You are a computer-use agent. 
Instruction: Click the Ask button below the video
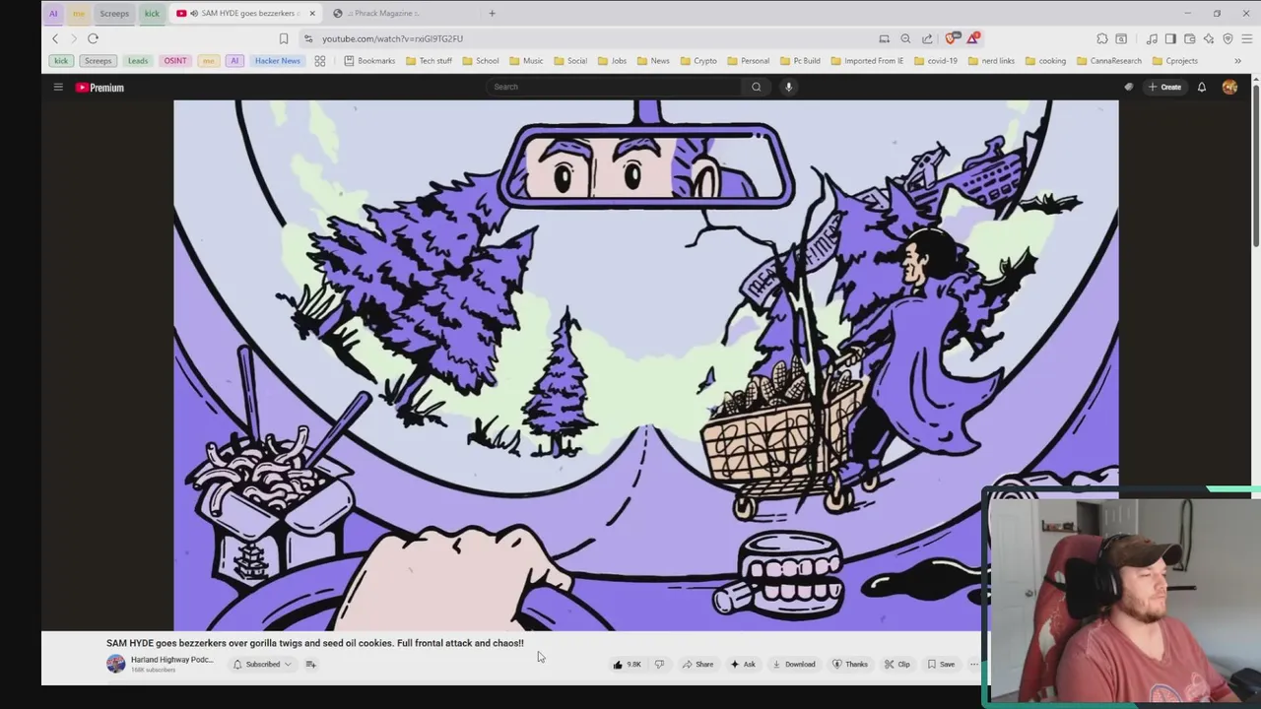pyautogui.click(x=742, y=665)
